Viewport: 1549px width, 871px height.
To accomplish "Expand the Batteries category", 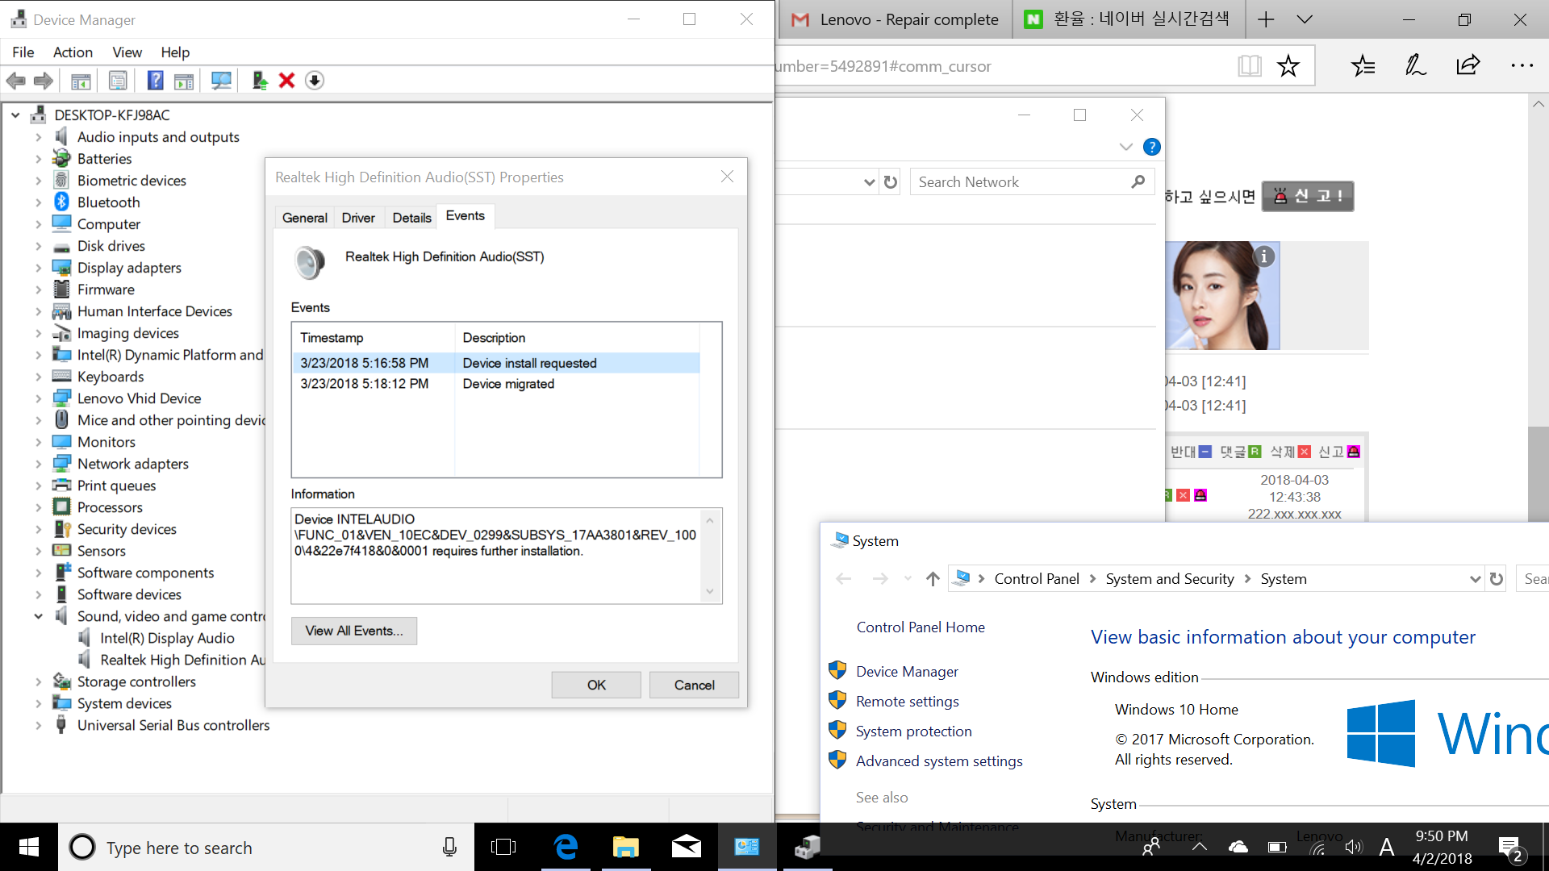I will tap(38, 159).
